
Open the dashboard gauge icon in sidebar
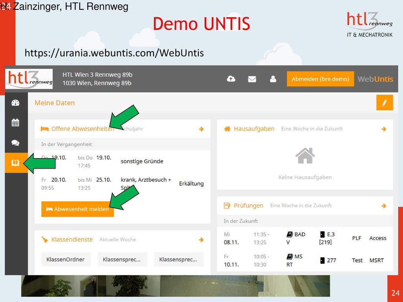(15, 103)
